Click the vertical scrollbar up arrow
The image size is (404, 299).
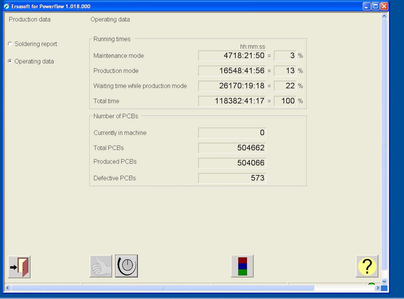384,16
